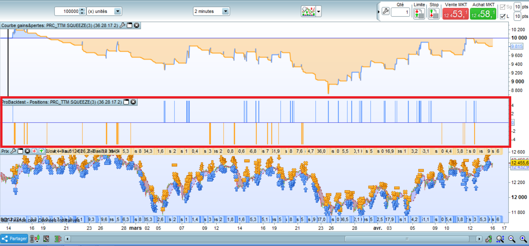The width and height of the screenshot is (529, 246).
Task: Toggle the L checkbox
Action: pos(503,16)
